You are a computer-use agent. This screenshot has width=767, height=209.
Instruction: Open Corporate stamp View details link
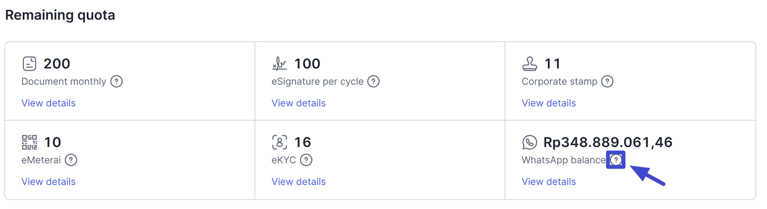549,103
